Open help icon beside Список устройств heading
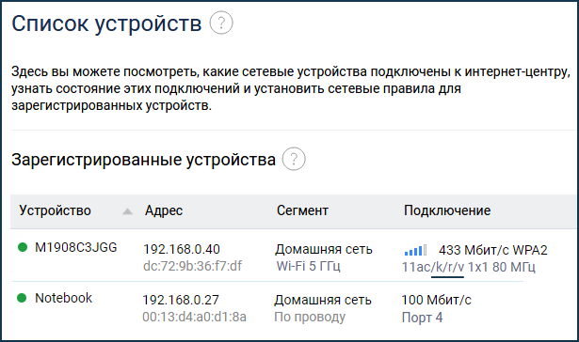579x342 pixels. click(x=221, y=23)
